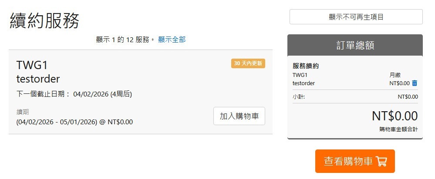Open the 顯示全部 link
435x179 pixels.
click(172, 40)
